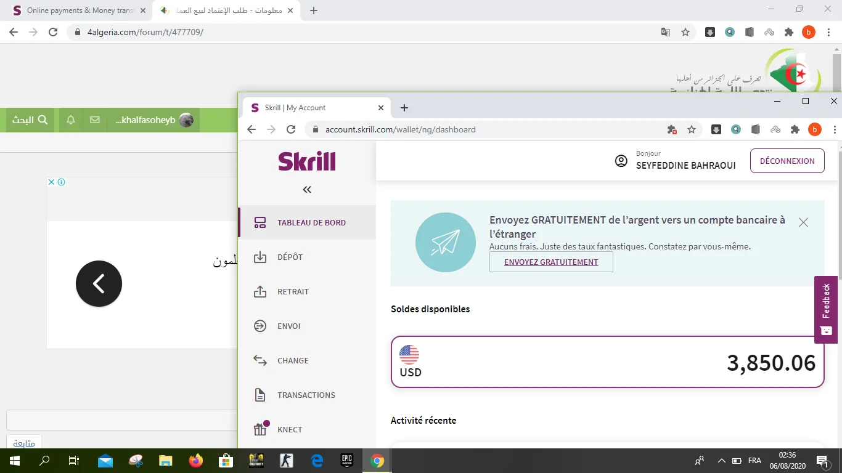Click the Tableau de Bord menu item
The width and height of the screenshot is (842, 473).
(311, 223)
